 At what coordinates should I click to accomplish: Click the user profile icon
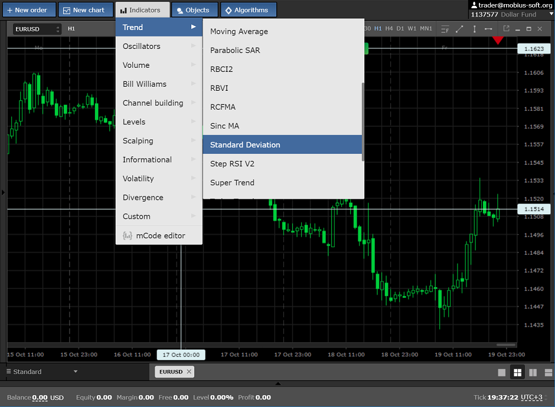pos(474,5)
